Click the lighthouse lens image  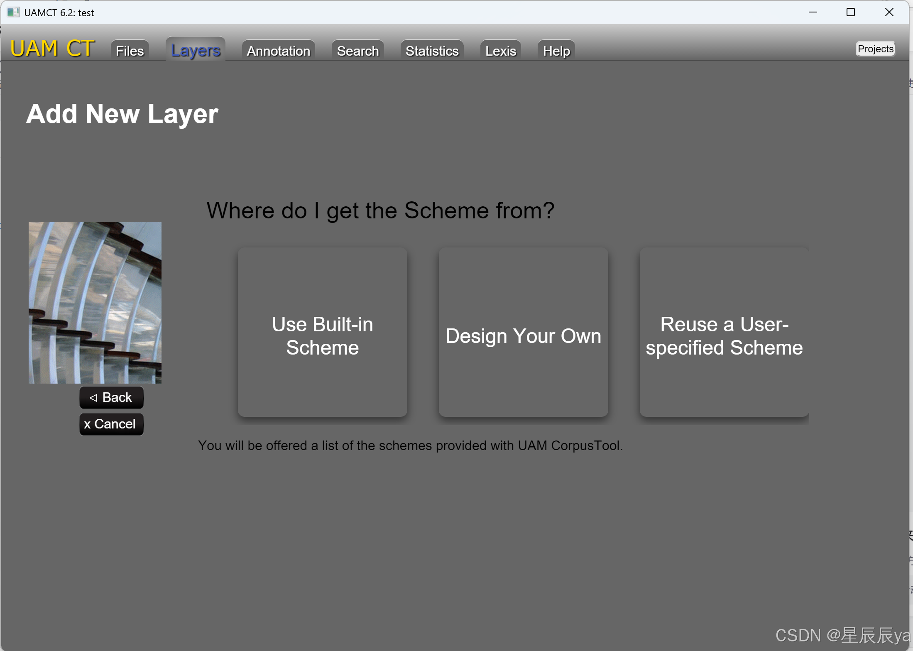95,302
